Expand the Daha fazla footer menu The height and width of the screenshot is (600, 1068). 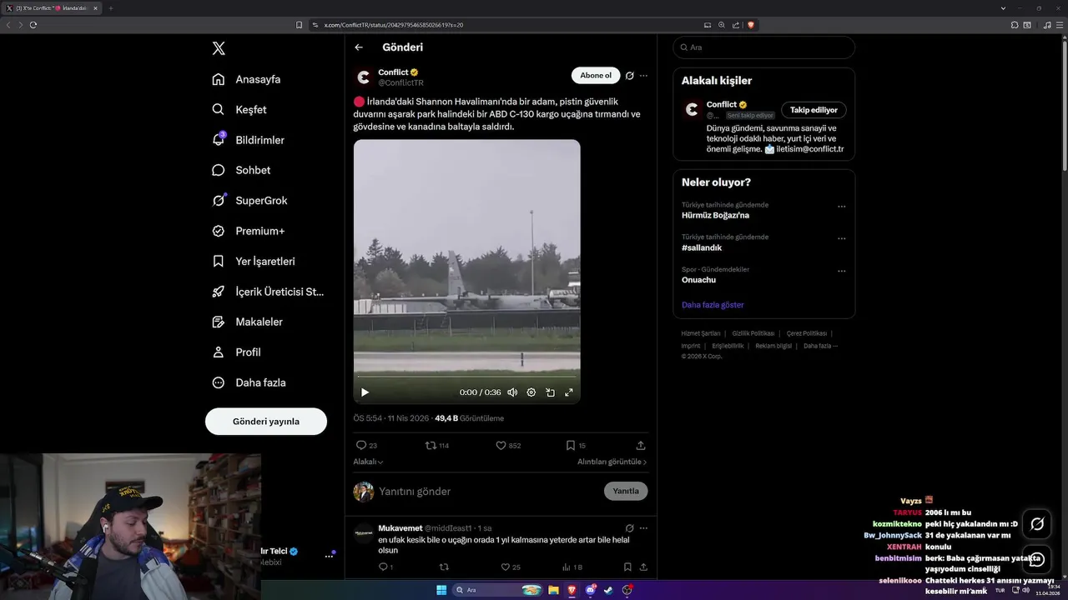click(x=820, y=346)
